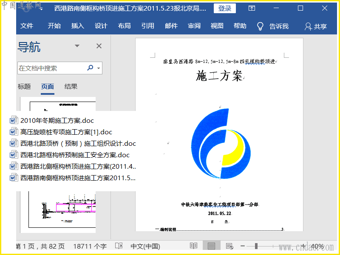Switch to the 结果 navigation tab
The height and width of the screenshot is (255, 340).
pos(71,87)
